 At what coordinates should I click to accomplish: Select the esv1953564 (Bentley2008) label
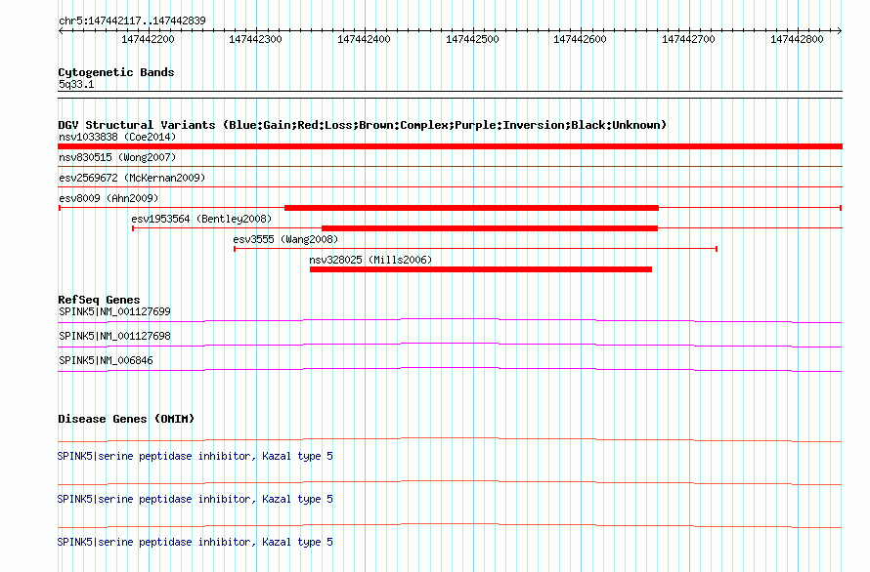point(201,219)
